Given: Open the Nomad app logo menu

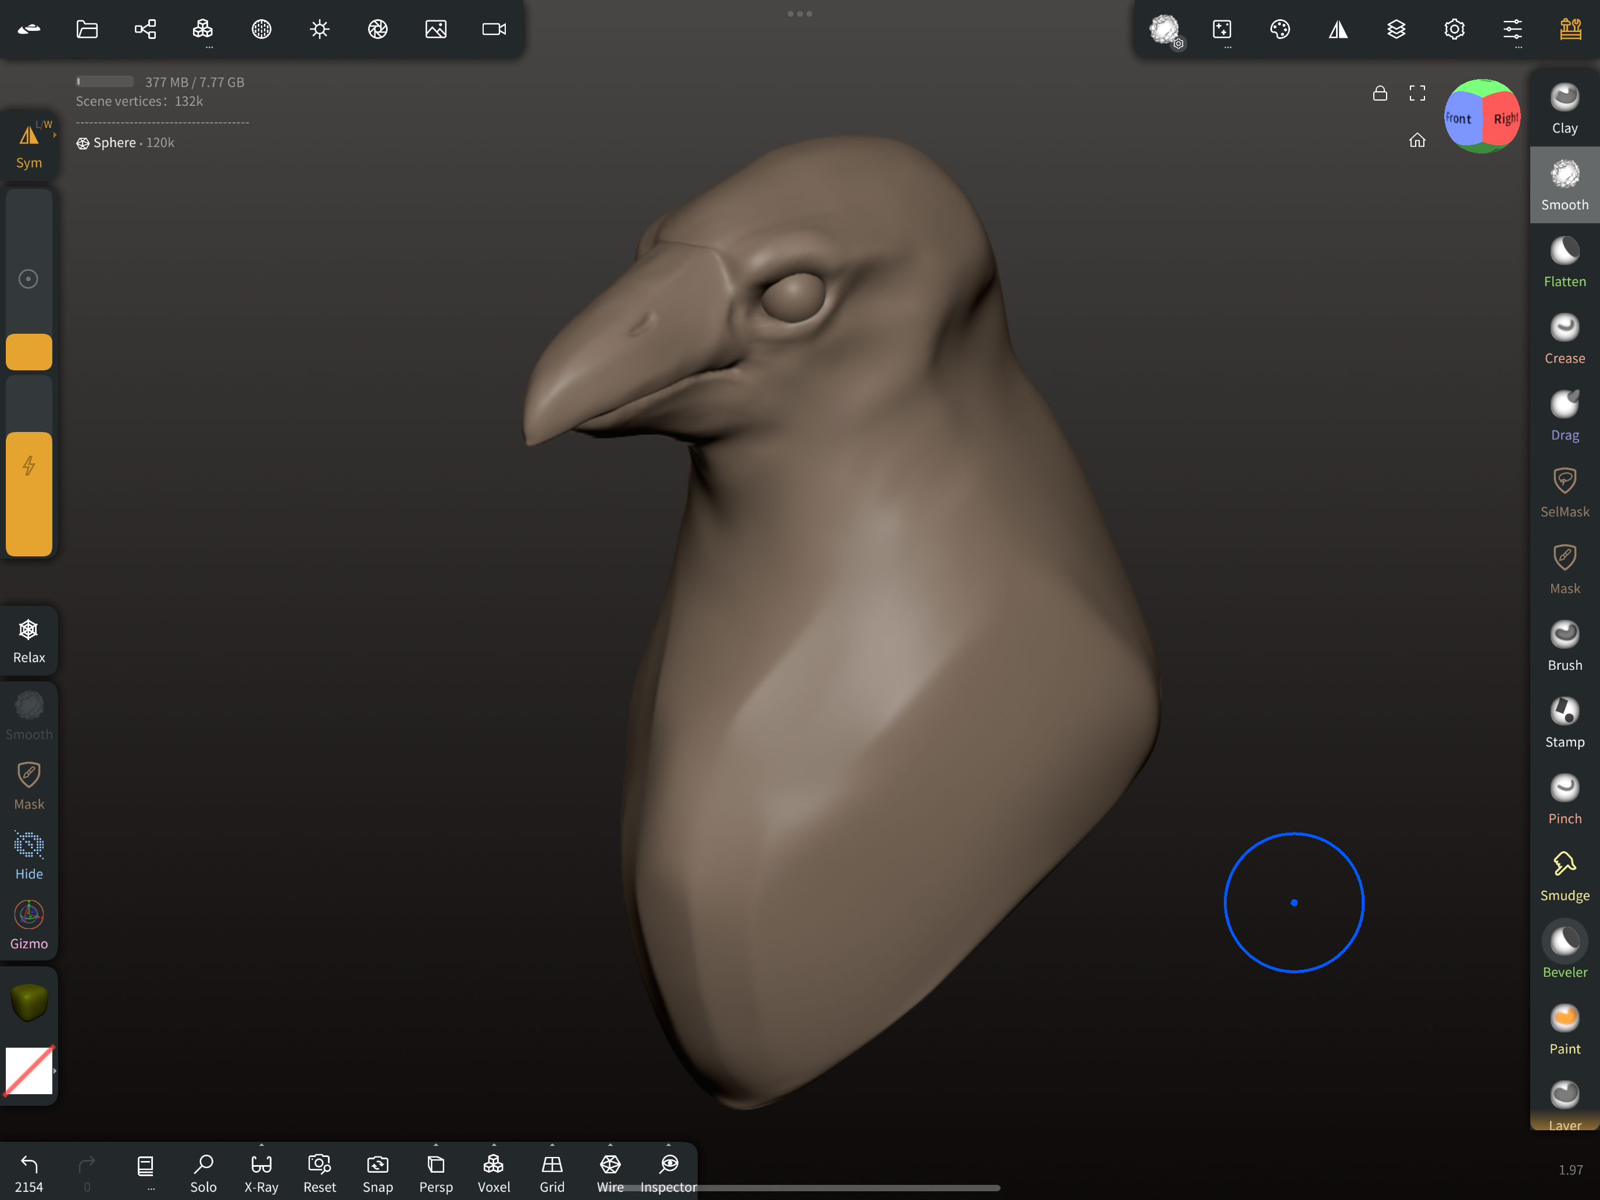Looking at the screenshot, I should pos(29,29).
